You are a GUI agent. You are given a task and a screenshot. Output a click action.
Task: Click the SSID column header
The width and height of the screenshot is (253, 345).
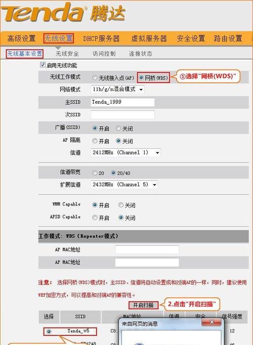click(80, 317)
